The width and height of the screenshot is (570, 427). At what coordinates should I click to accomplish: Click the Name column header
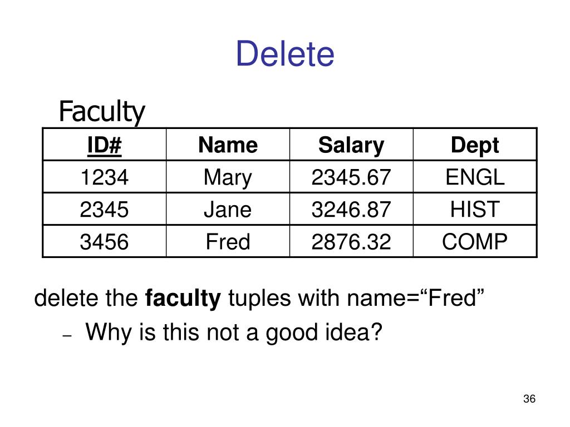click(x=228, y=145)
